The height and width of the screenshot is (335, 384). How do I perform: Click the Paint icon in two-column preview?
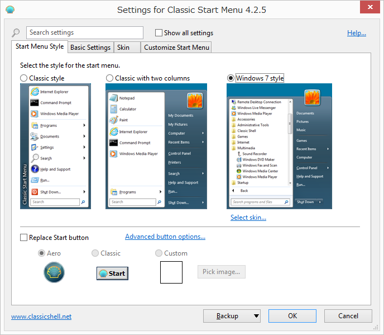113,120
